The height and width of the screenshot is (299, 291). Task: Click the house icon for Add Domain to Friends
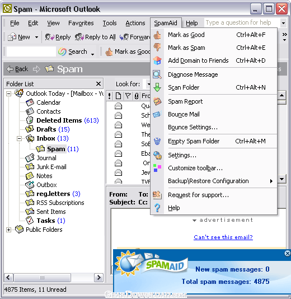pyautogui.click(x=157, y=60)
